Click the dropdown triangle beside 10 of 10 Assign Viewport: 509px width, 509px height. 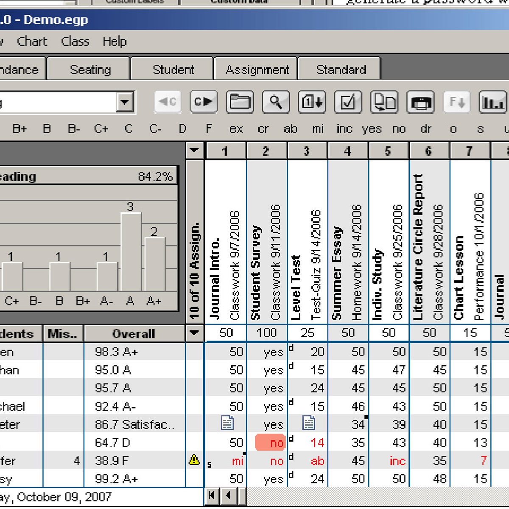[x=194, y=151]
